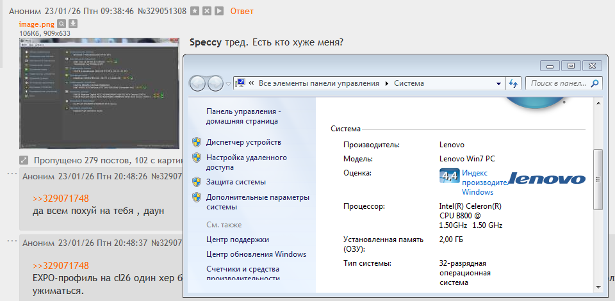
Task: Open Настройка удаленного доступа
Action: click(x=247, y=162)
